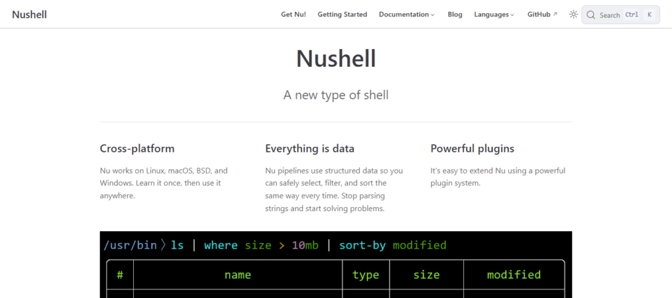The height and width of the screenshot is (298, 672).
Task: Click the Powerful plugins heading
Action: tap(472, 149)
